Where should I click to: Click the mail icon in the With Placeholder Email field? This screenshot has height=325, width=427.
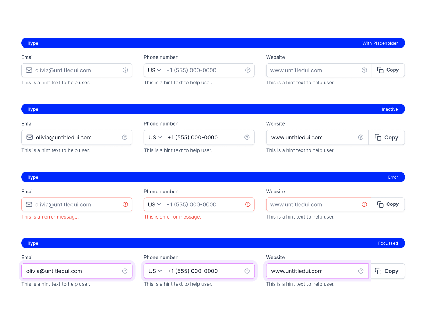(x=29, y=70)
